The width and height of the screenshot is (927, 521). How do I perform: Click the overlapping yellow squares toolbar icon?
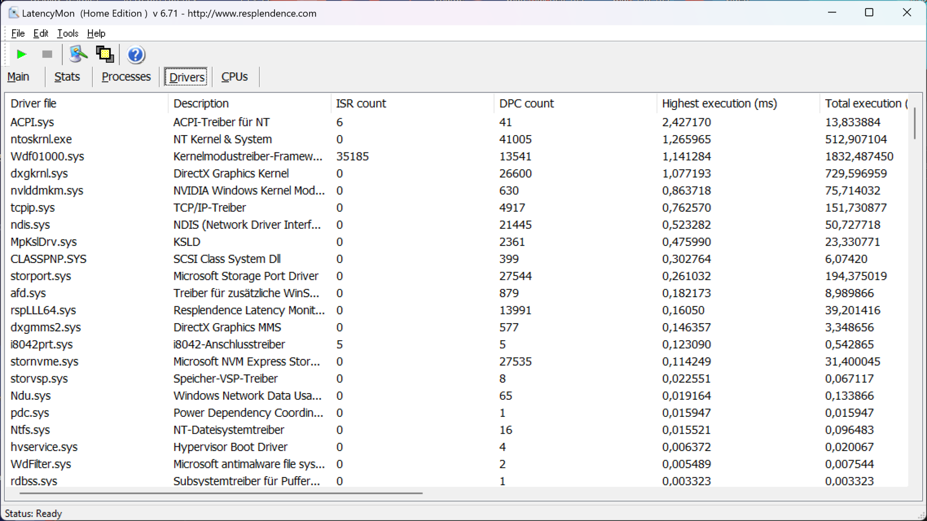tap(105, 55)
